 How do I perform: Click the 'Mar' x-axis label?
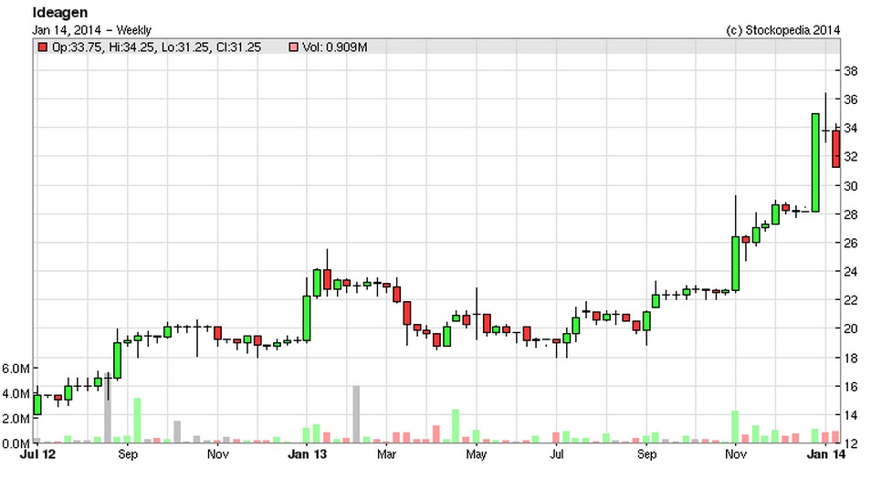(x=386, y=454)
